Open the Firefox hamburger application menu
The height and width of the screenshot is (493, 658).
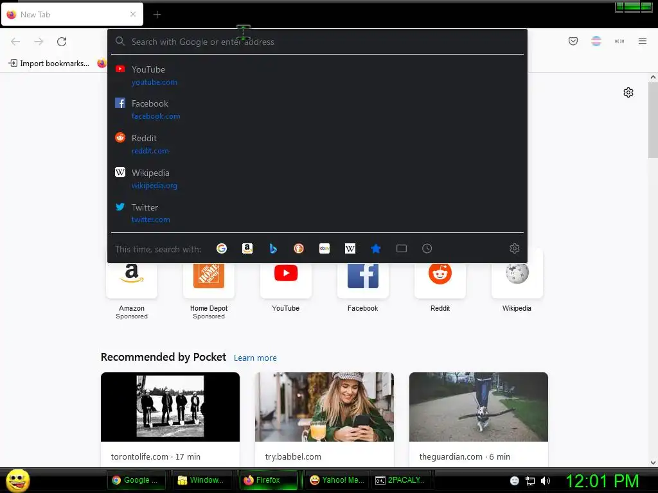tap(643, 41)
